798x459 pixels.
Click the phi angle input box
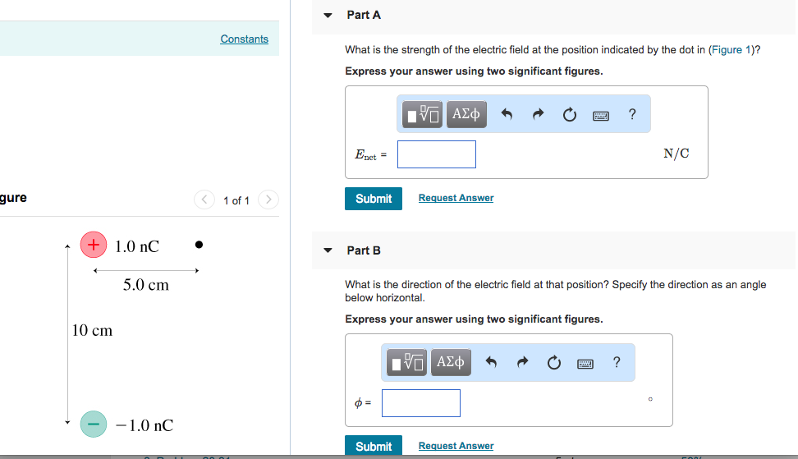420,402
